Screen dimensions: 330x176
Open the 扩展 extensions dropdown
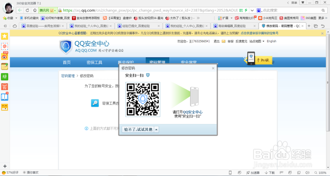225,18
